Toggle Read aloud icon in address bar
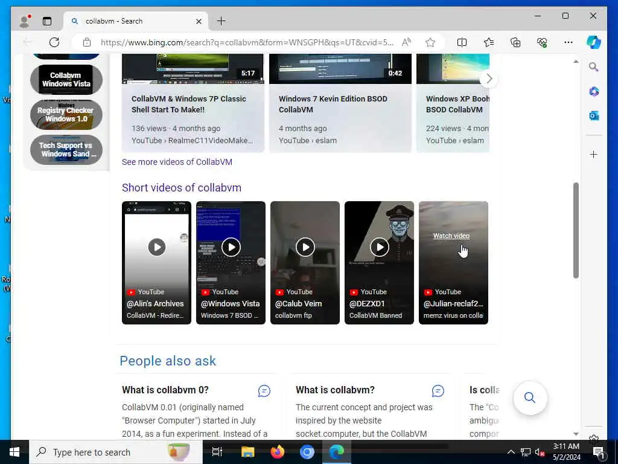 (x=406, y=42)
